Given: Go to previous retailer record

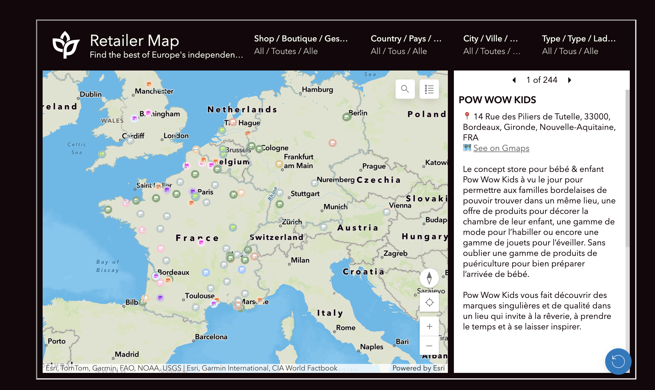Looking at the screenshot, I should pyautogui.click(x=514, y=80).
